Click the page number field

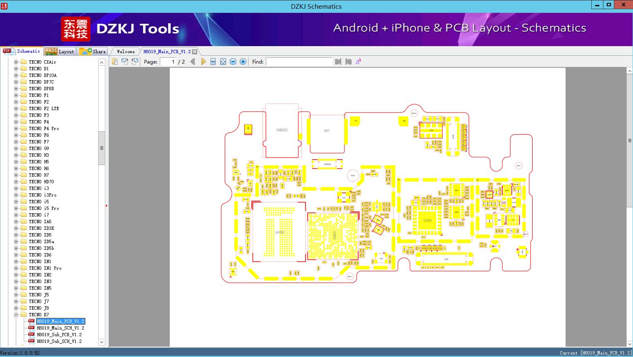(168, 62)
